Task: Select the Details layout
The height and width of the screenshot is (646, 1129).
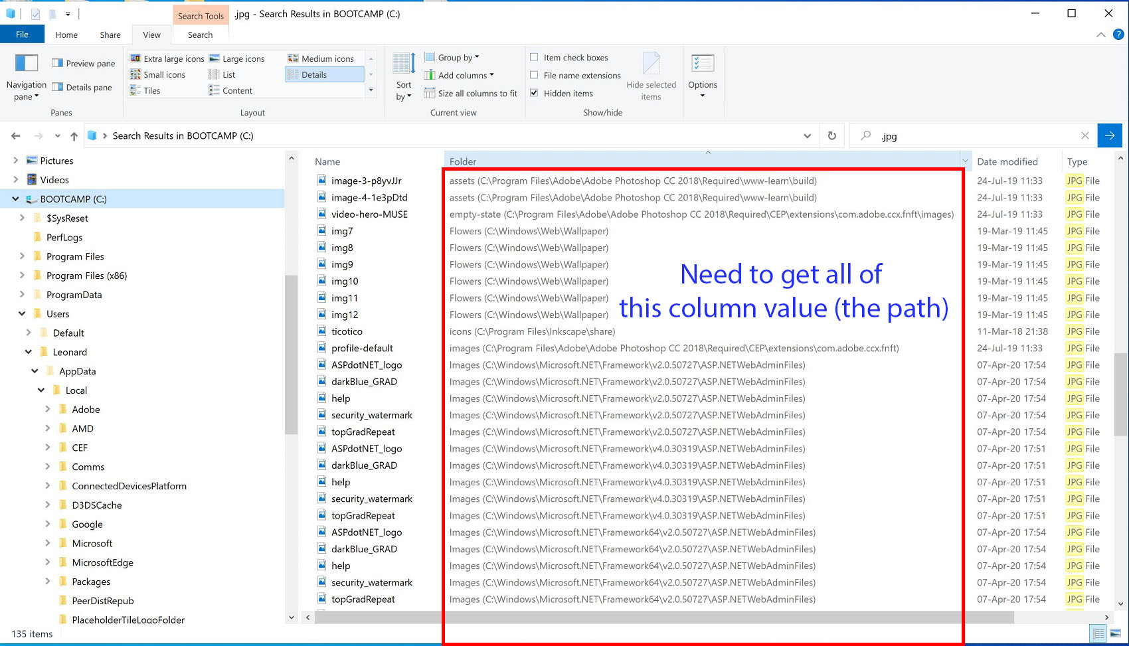Action: click(325, 74)
